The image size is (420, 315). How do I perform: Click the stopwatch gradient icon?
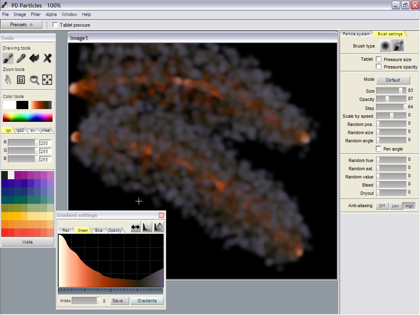point(159,227)
